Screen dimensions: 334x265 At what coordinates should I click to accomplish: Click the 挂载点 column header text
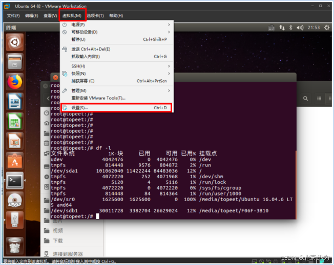tap(208, 153)
